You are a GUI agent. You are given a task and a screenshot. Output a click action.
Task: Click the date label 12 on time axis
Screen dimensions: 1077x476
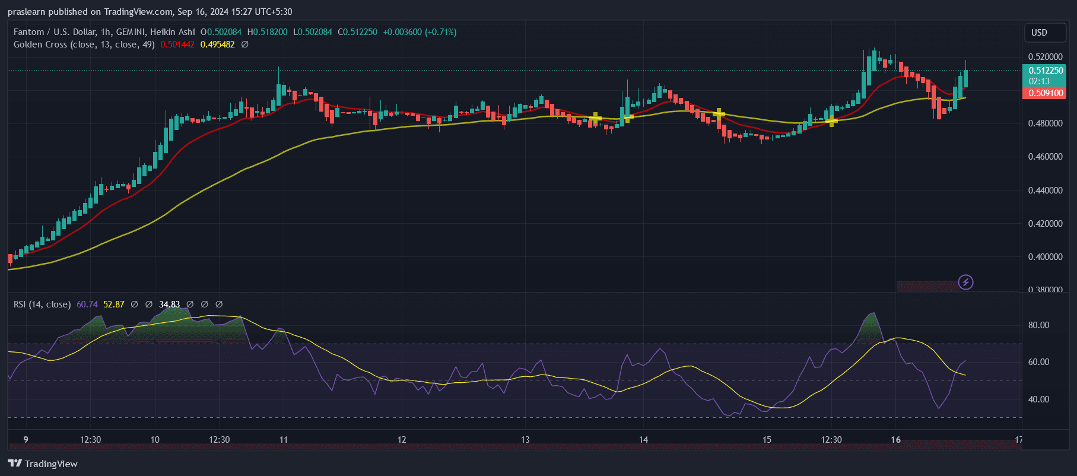(x=402, y=440)
